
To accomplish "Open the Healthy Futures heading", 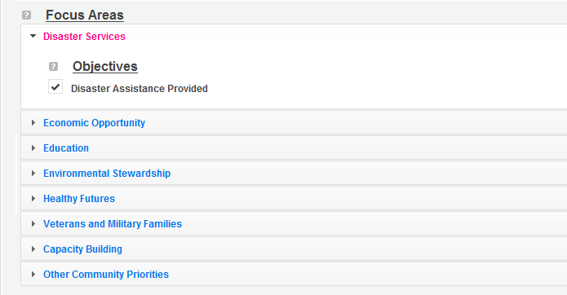I will [79, 199].
